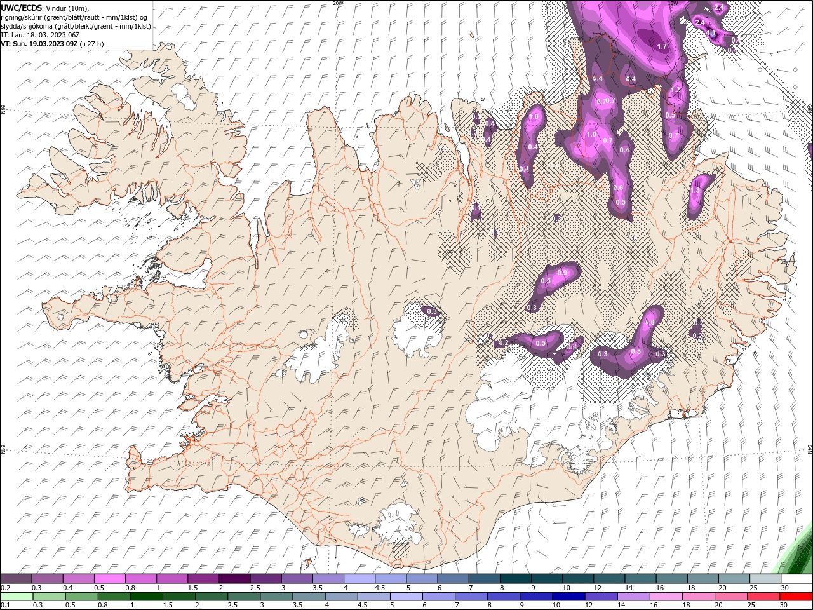Click the line starting "slydda/snjókoma" in the header
Viewport: 813px width, 610px height.
tap(76, 26)
